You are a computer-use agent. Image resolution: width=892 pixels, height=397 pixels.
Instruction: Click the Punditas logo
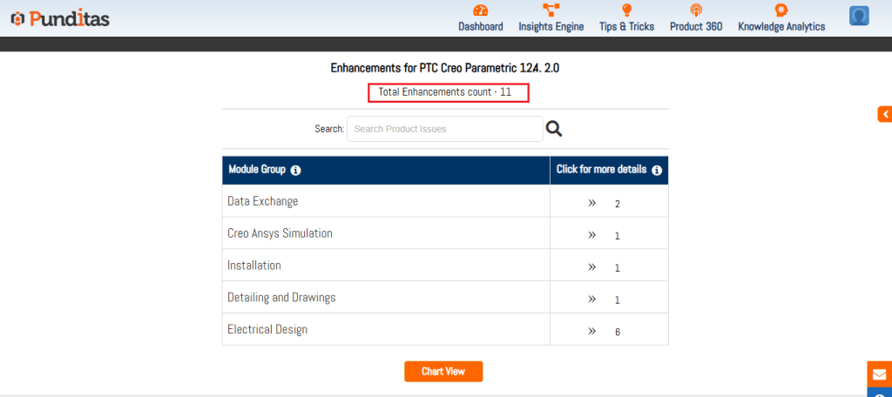[x=60, y=18]
